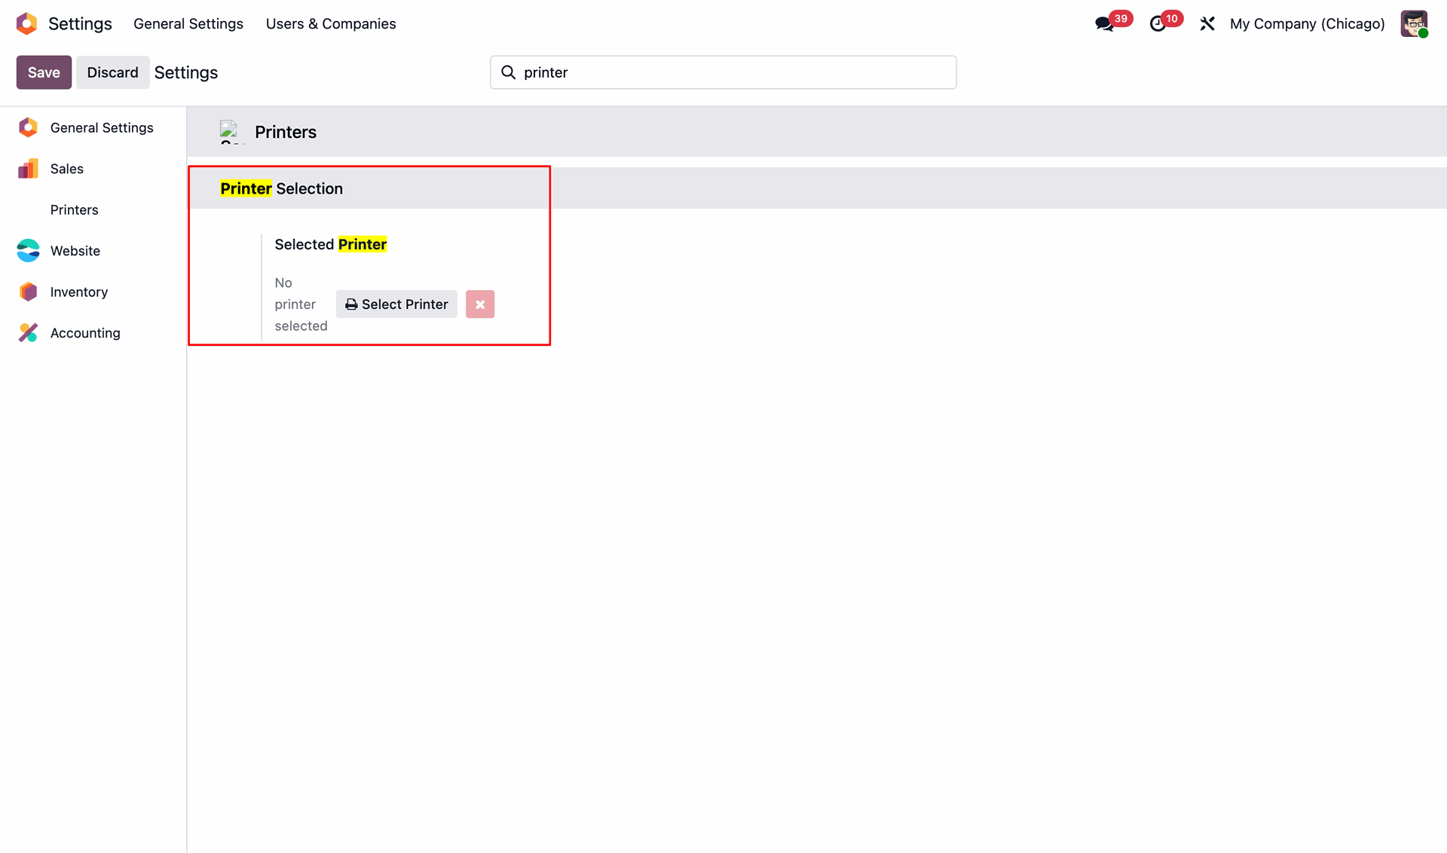Click the Discard button
The width and height of the screenshot is (1447, 853).
click(x=112, y=72)
